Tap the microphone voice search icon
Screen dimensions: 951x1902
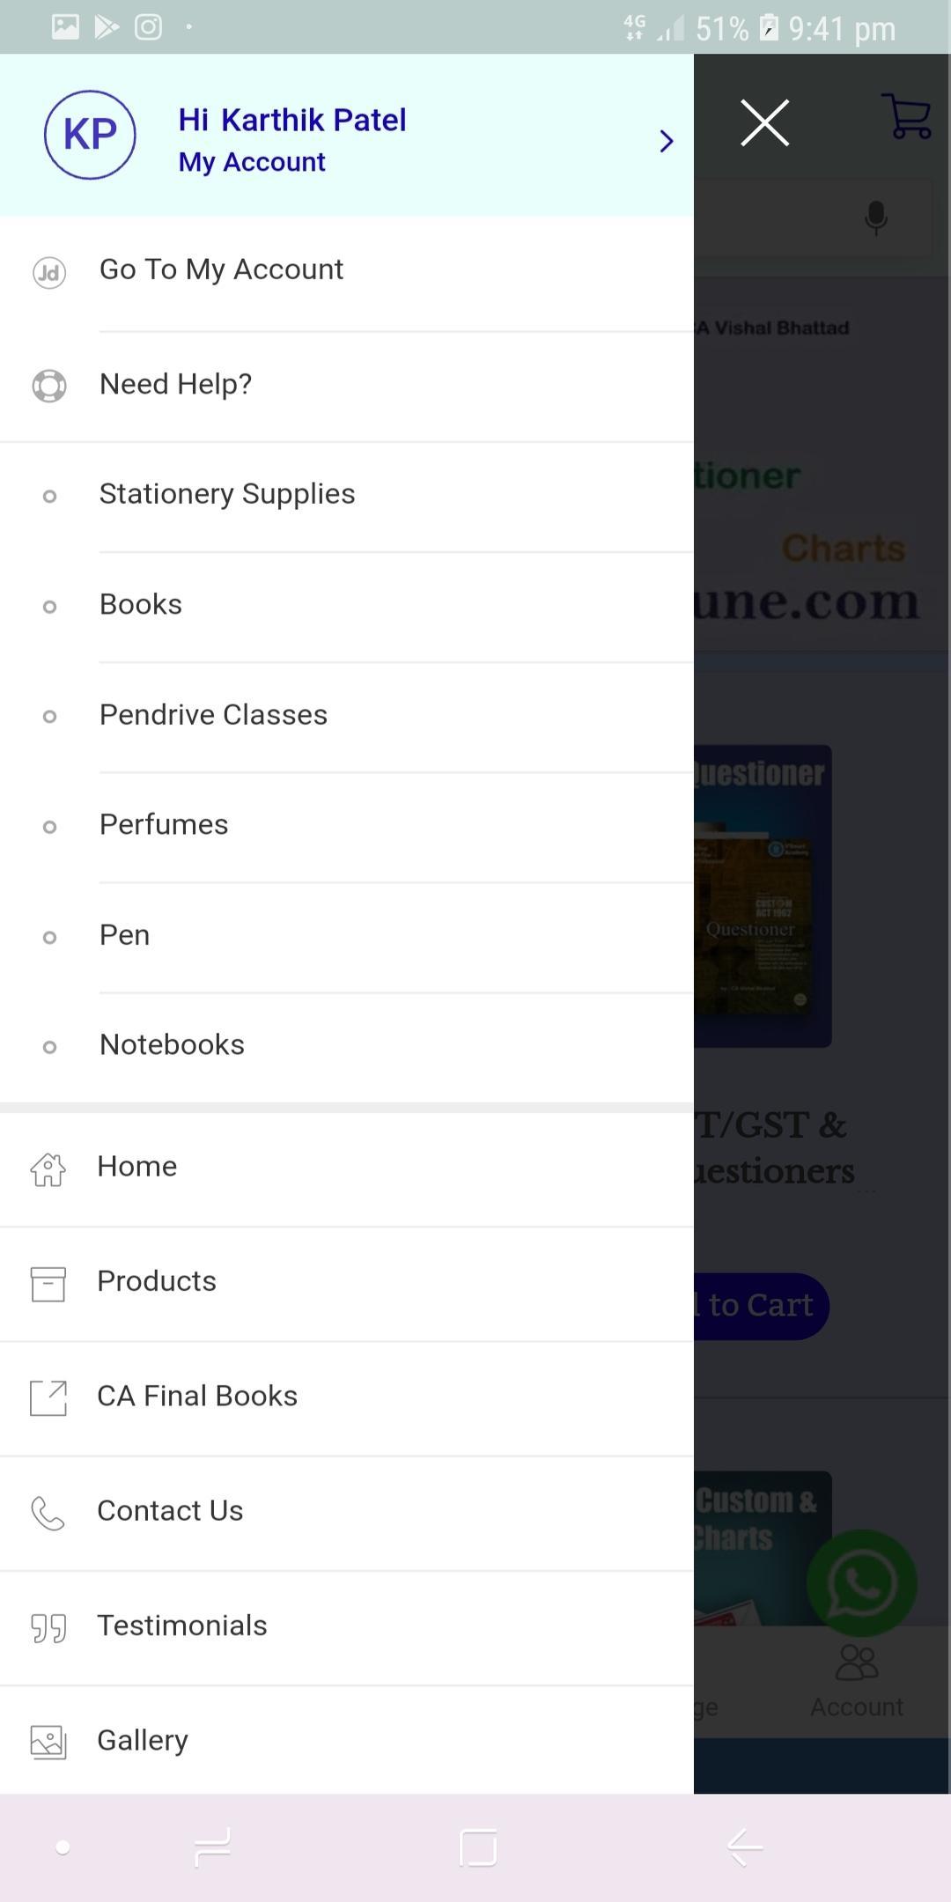875,217
